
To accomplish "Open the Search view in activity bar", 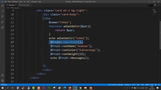I will click(x=3, y=11).
